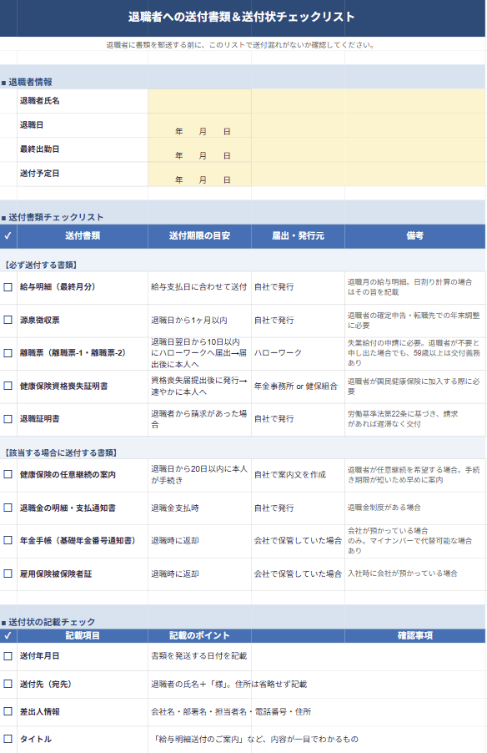Click the 書類を発送する日付を記載 cell
The image size is (487, 753).
[198, 656]
